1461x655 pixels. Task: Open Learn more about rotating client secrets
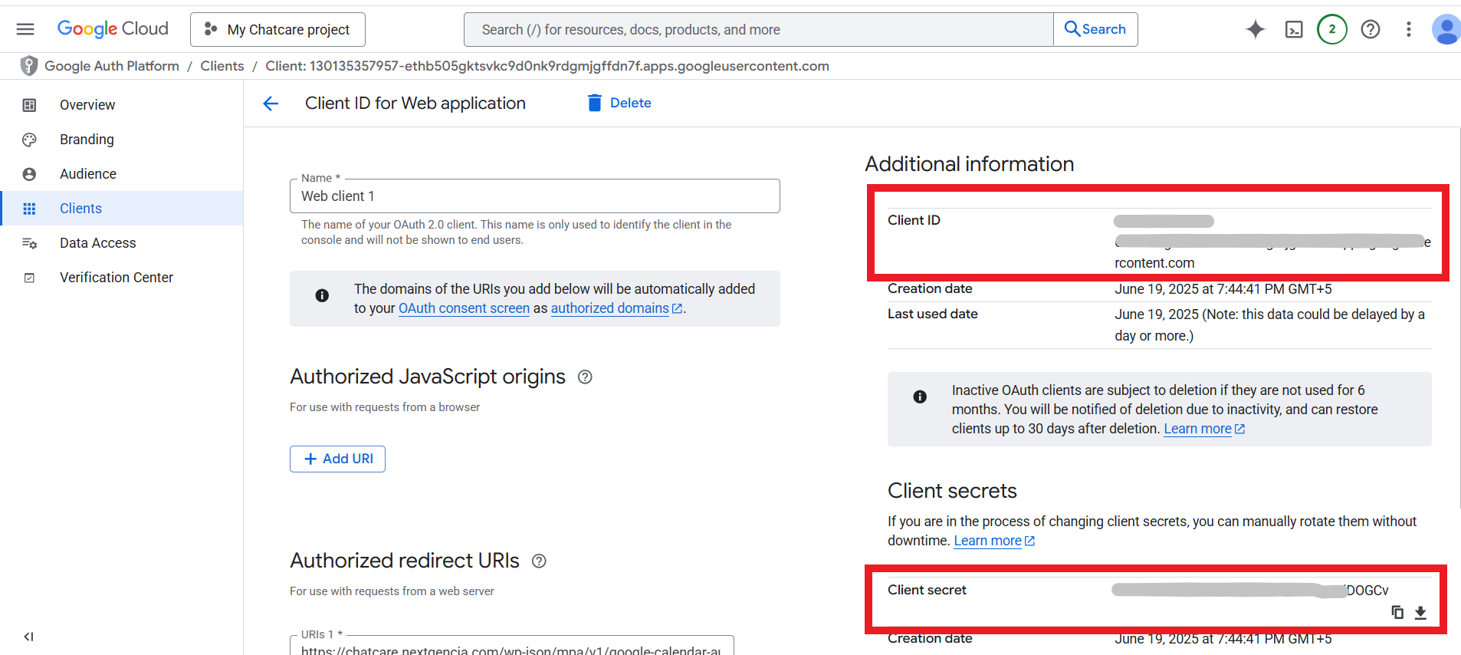click(x=994, y=541)
